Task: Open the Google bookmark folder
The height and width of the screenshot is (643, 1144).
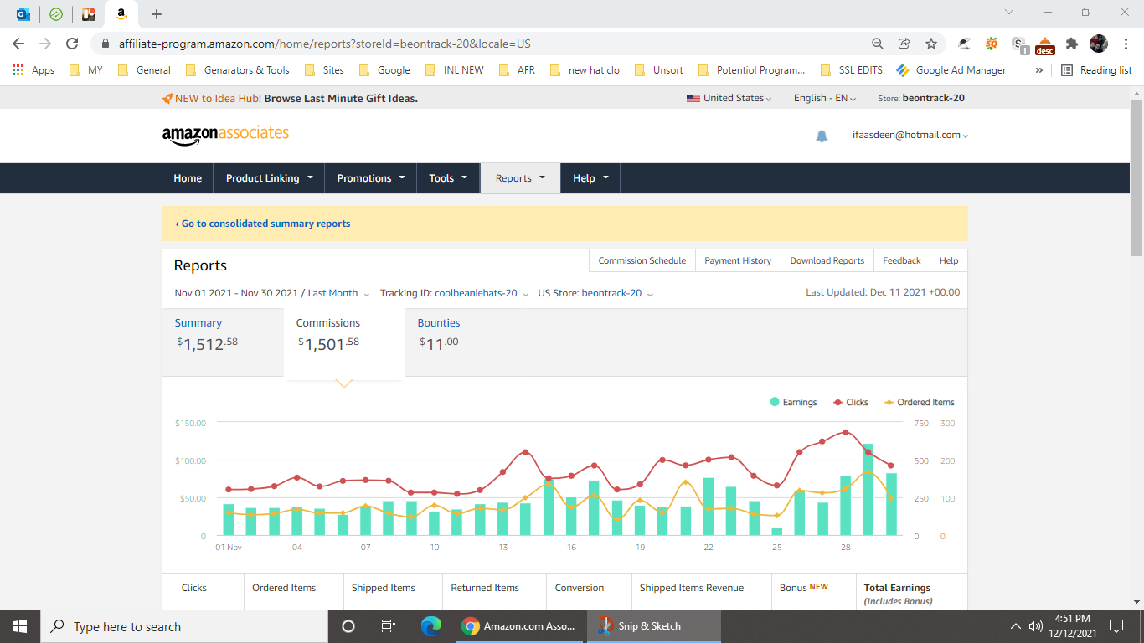Action: pos(384,70)
